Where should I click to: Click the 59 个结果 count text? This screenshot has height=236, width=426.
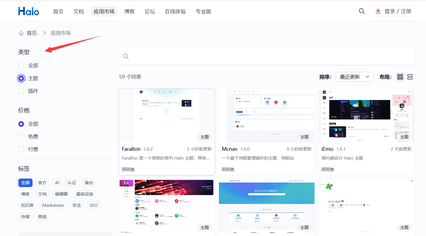click(x=130, y=77)
